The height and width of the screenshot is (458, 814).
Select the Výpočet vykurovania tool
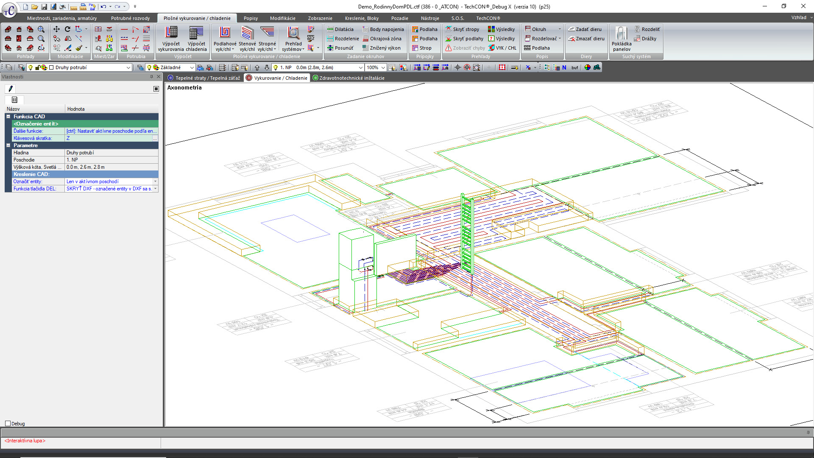point(171,38)
